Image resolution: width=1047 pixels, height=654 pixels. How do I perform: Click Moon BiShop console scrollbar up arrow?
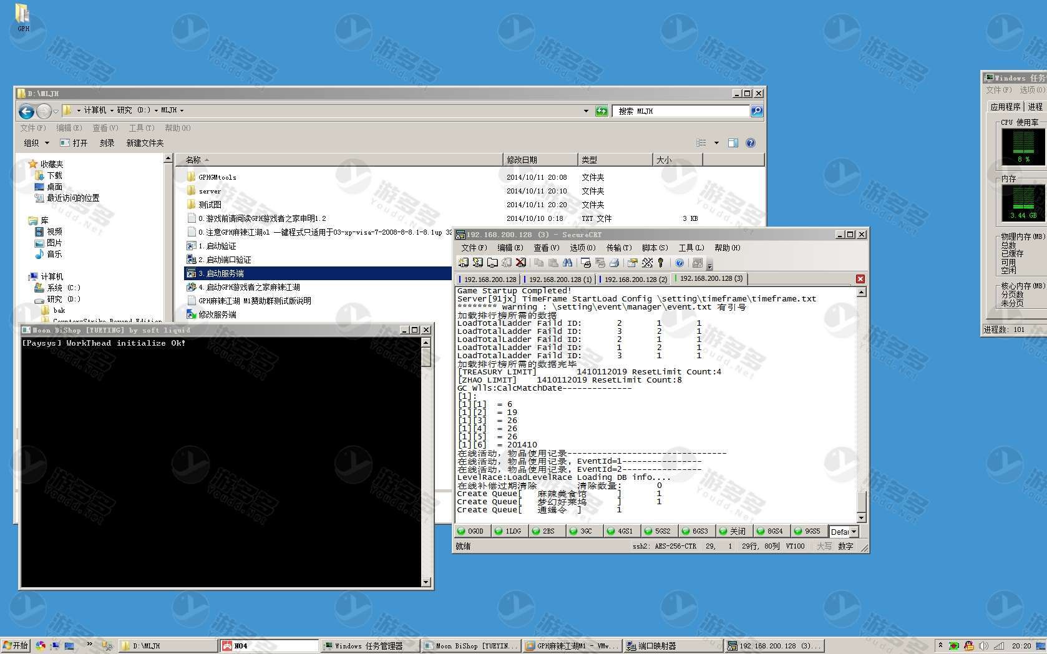click(x=426, y=343)
